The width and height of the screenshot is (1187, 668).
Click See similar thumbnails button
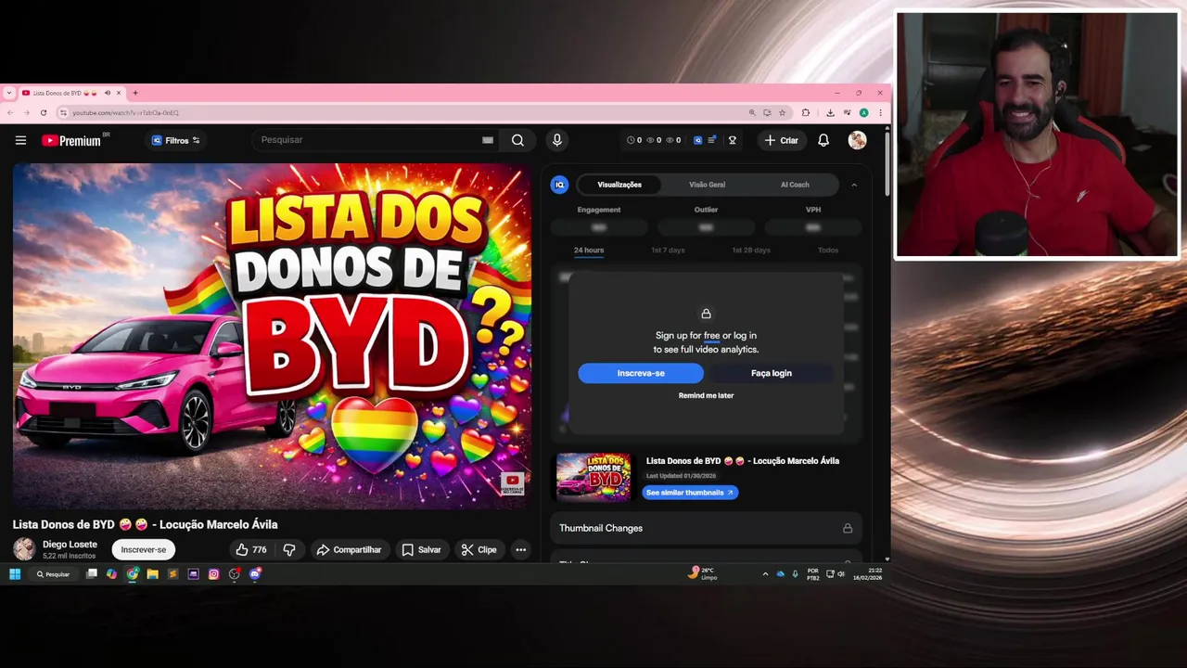pos(690,493)
